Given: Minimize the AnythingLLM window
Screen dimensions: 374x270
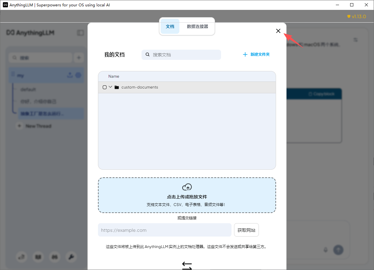Looking at the screenshot, I should click(337, 5).
